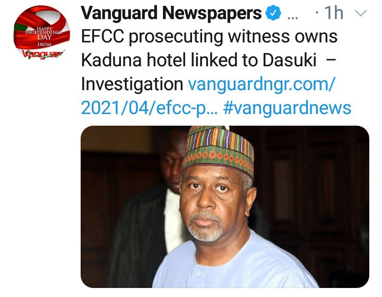Click the #vanguardnews hashtag

tap(287, 108)
